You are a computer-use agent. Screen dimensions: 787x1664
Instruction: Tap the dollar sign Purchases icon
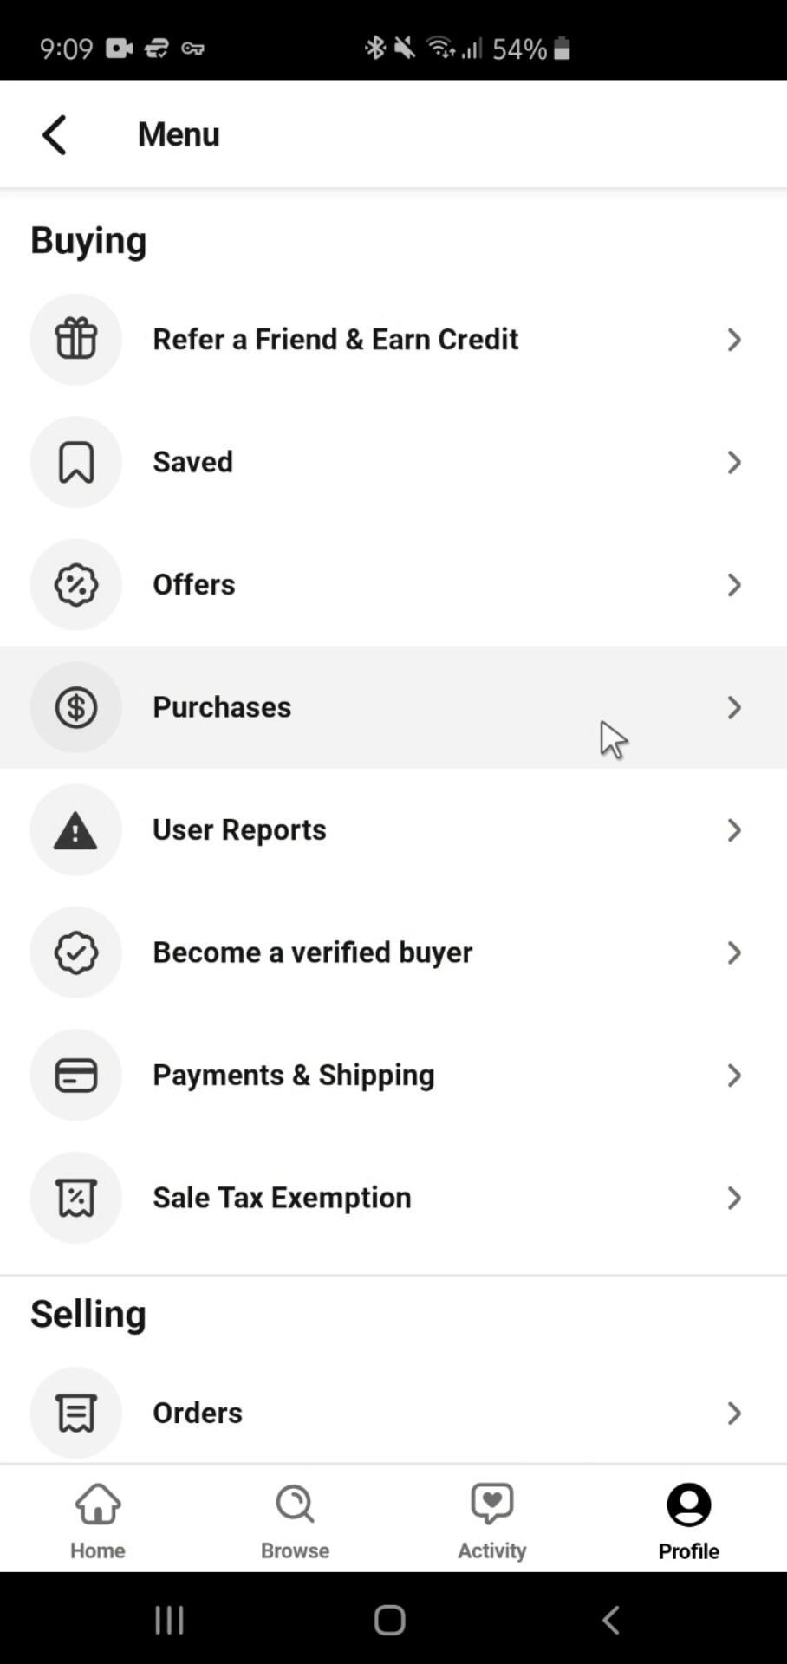[76, 707]
